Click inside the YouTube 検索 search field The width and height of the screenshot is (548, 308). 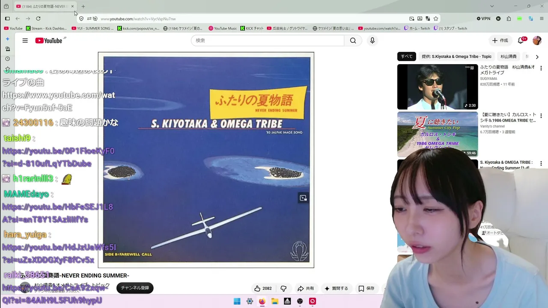tap(268, 41)
